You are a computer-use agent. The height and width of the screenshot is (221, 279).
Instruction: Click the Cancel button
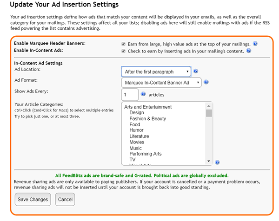click(65, 199)
